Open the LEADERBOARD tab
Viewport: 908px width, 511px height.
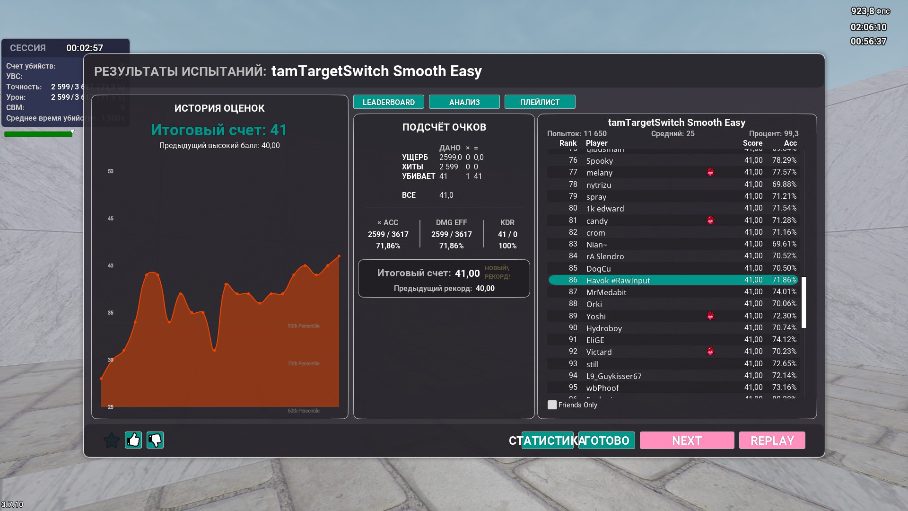click(388, 102)
